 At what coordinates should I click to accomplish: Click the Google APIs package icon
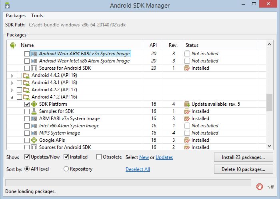(x=34, y=140)
